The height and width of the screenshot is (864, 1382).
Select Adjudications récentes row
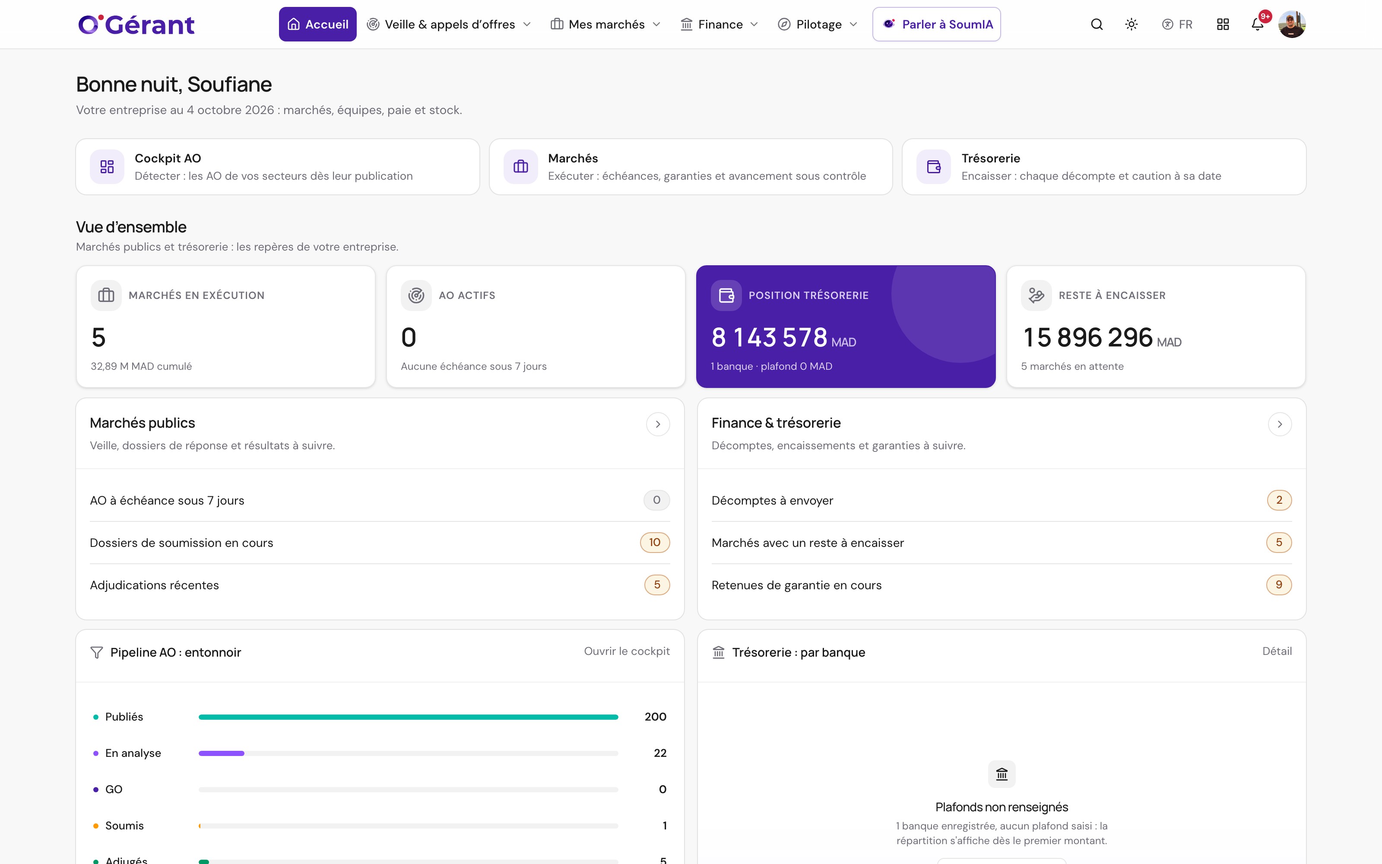tap(380, 585)
